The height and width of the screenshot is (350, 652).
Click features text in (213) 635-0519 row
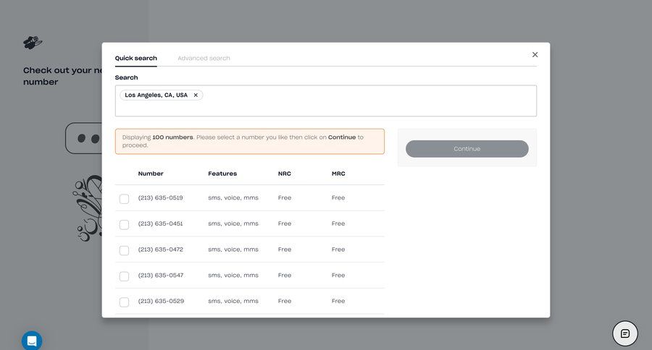pyautogui.click(x=233, y=197)
